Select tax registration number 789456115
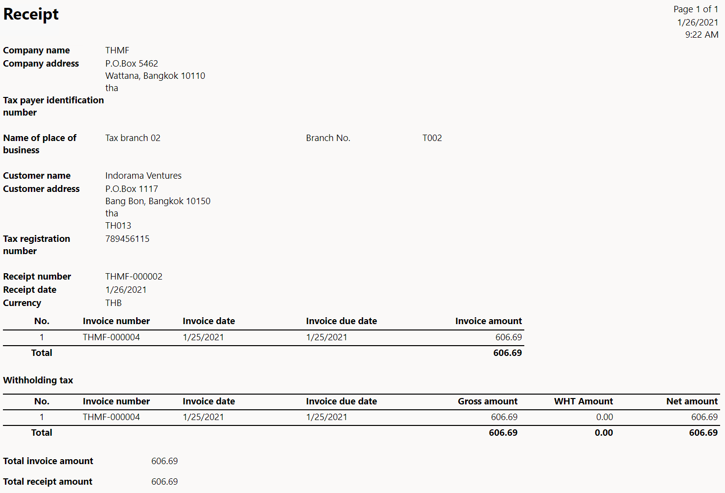This screenshot has height=493, width=725. pyautogui.click(x=127, y=239)
